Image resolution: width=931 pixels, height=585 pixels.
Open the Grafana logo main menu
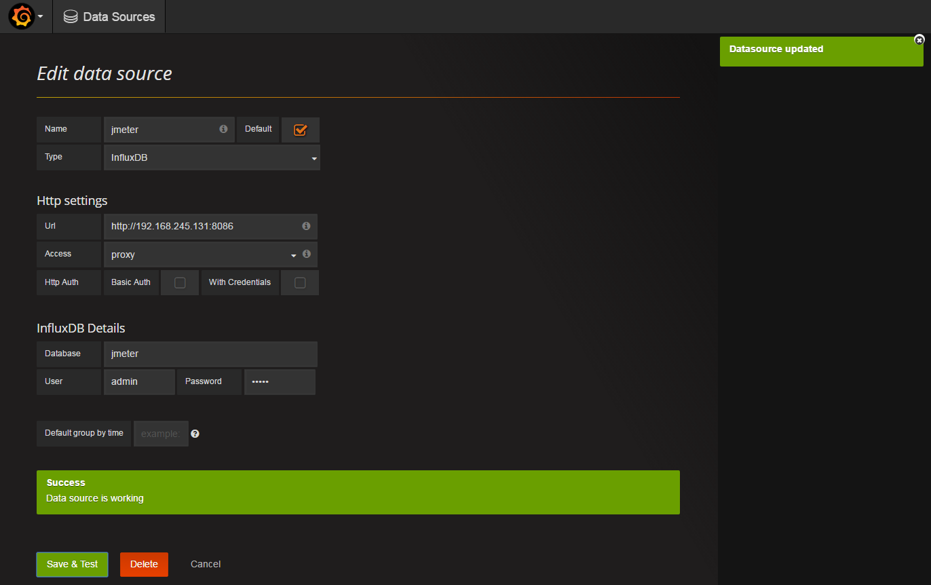click(21, 16)
